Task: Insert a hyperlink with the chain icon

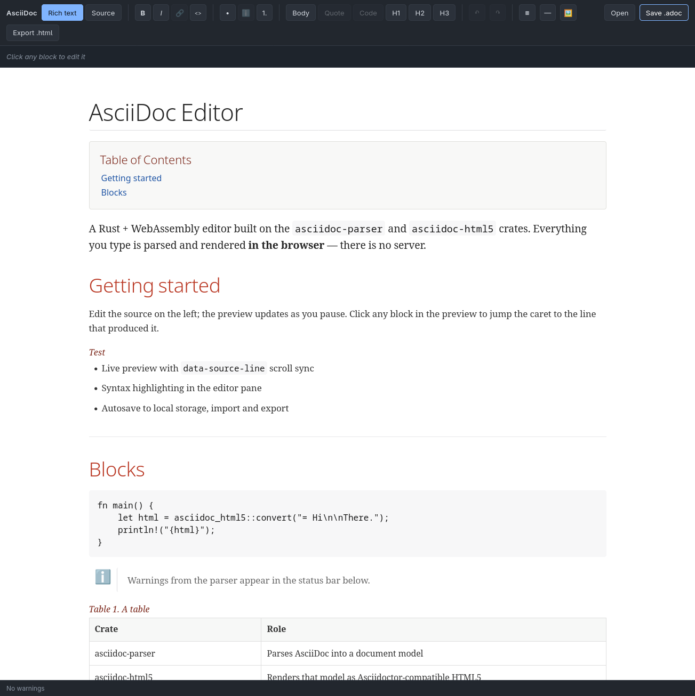Action: 180,13
